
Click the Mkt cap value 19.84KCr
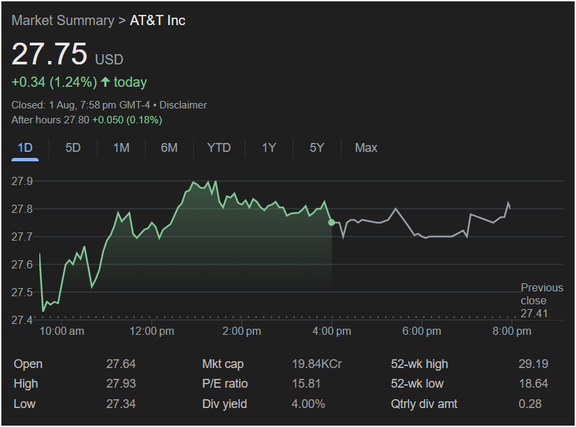[x=316, y=364]
